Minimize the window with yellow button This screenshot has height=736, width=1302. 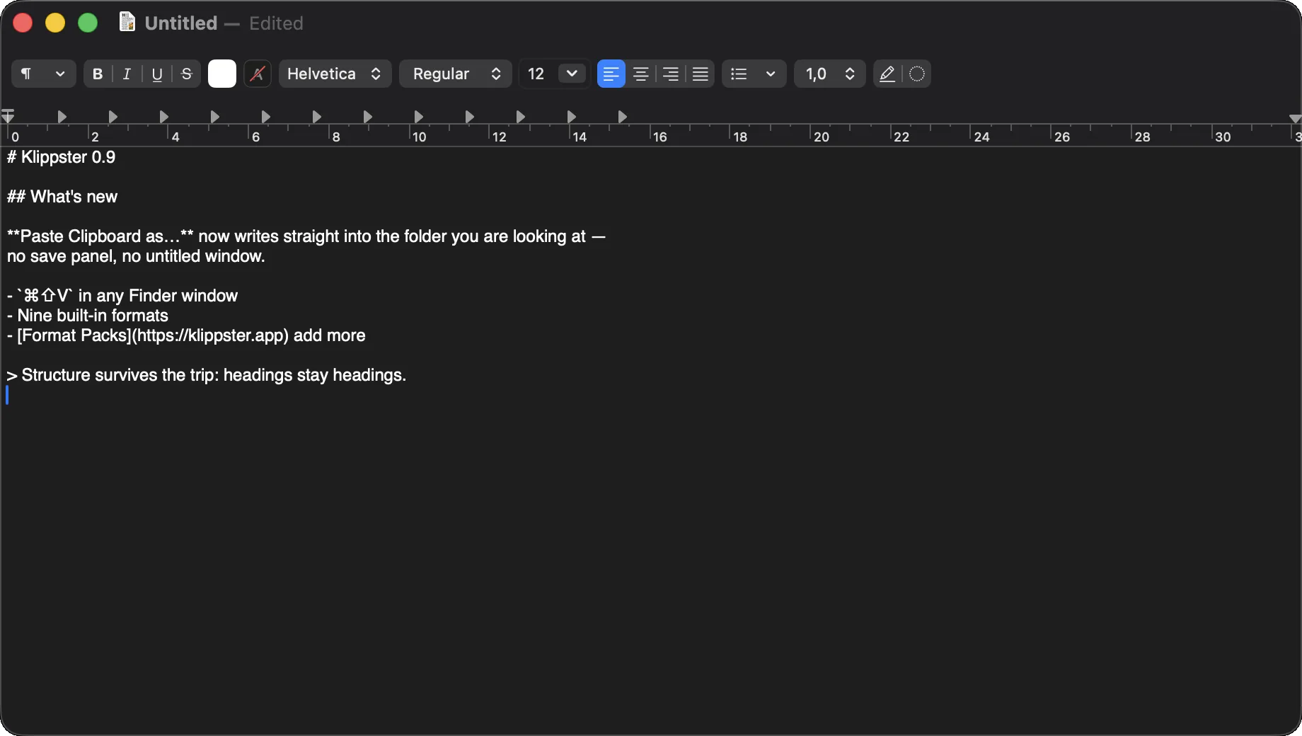55,23
